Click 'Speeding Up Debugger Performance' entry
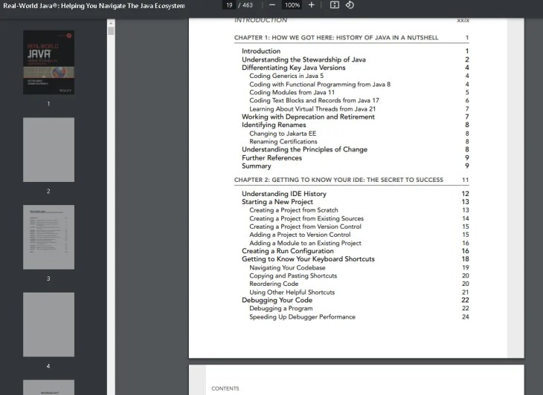Image resolution: width=543 pixels, height=395 pixels. [302, 317]
